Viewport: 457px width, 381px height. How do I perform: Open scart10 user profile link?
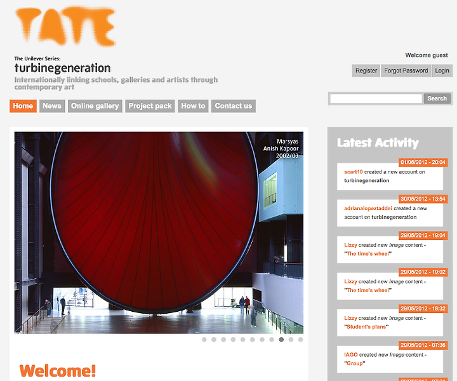[x=354, y=172]
